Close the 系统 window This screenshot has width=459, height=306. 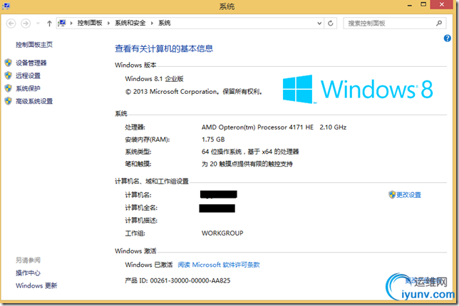(x=442, y=4)
